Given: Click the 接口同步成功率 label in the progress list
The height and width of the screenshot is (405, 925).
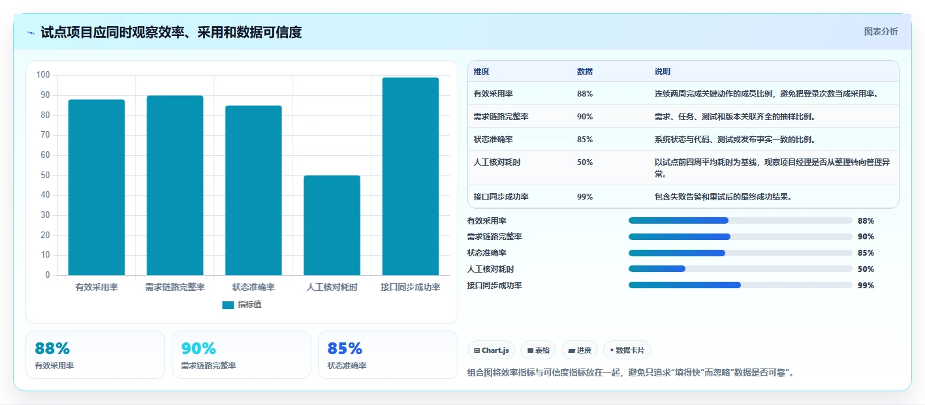Looking at the screenshot, I should (495, 286).
